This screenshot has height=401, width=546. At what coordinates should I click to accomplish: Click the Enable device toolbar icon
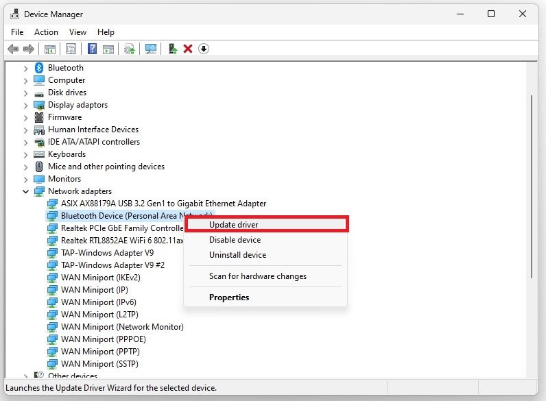click(172, 49)
